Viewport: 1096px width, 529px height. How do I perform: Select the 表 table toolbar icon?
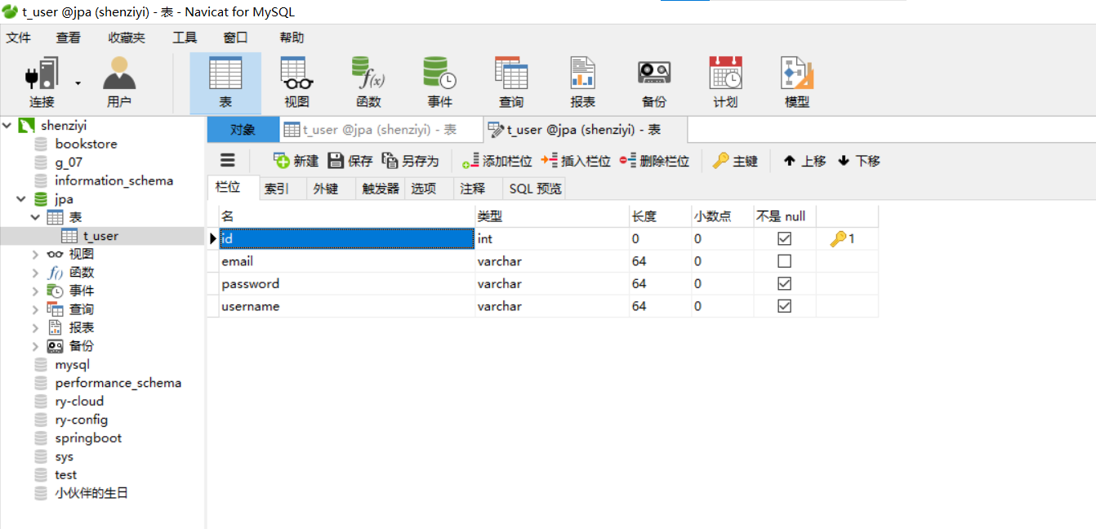pyautogui.click(x=225, y=83)
